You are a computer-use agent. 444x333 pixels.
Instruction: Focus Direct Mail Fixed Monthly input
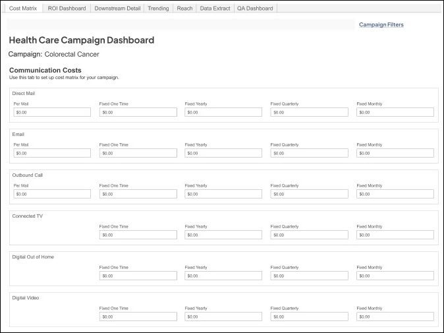(395, 112)
